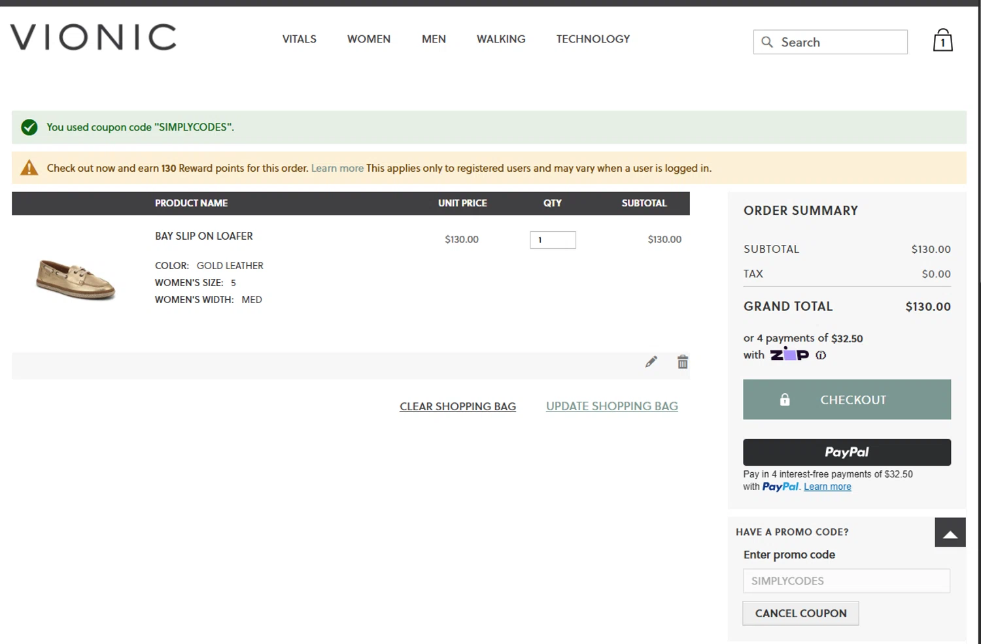Click the Zip info icon
The image size is (981, 644).
[x=821, y=355]
